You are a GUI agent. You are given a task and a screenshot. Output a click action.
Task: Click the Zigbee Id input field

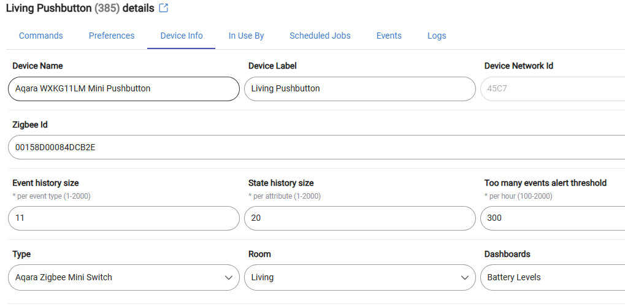click(316, 147)
